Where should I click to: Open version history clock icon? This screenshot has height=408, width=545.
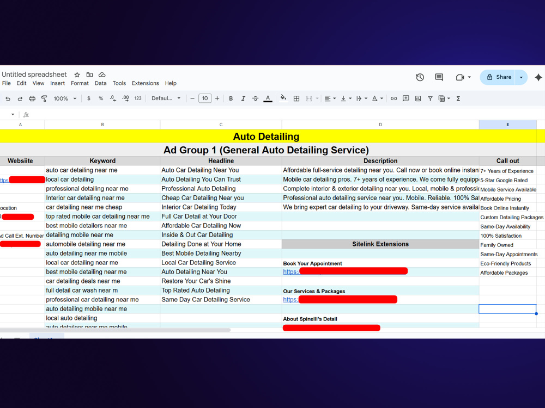click(x=420, y=77)
